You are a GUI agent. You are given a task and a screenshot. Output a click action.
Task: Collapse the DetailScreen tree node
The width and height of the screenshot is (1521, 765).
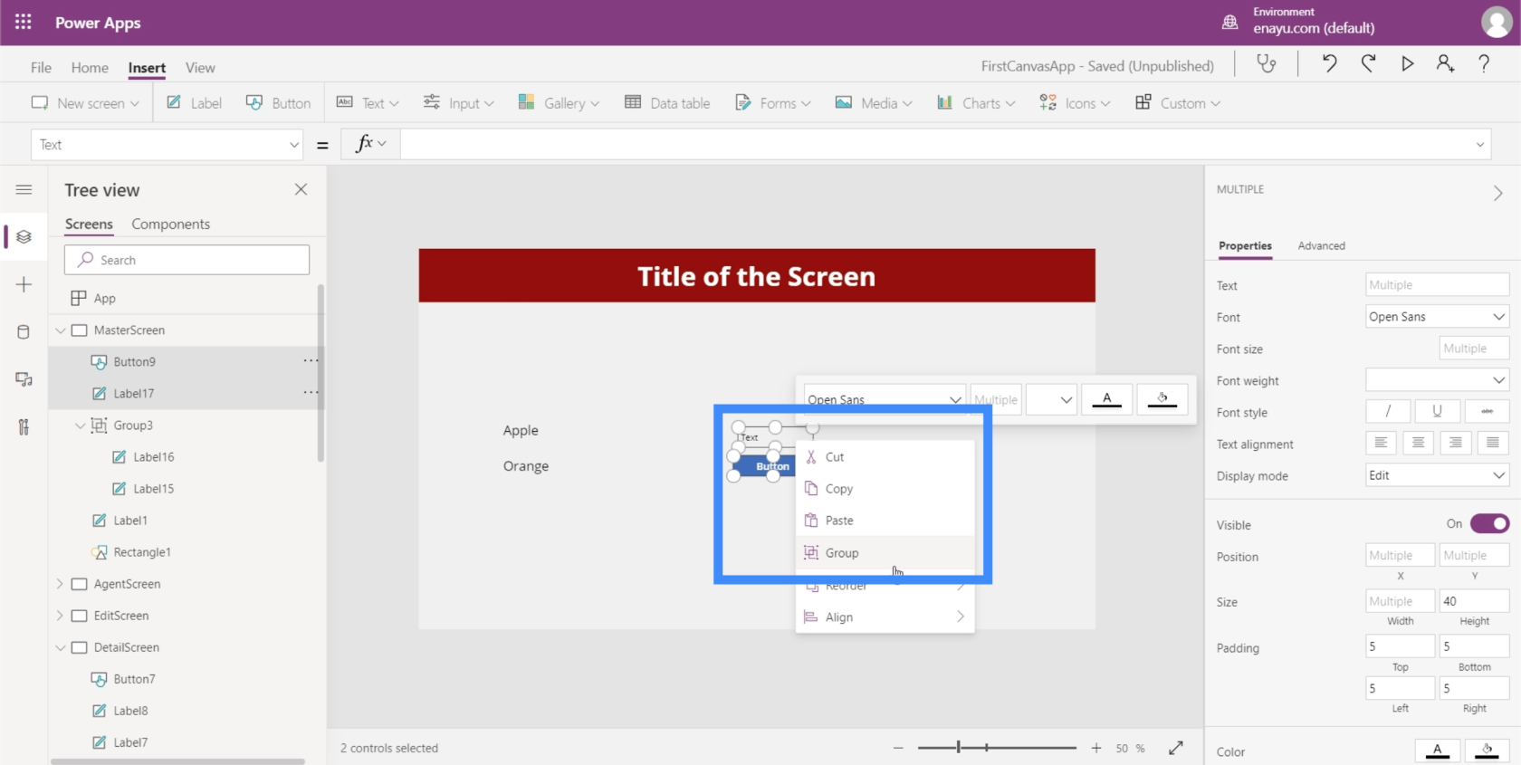pyautogui.click(x=61, y=647)
